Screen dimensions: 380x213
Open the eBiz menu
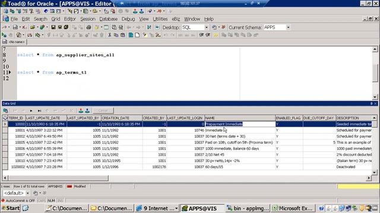pyautogui.click(x=176, y=19)
